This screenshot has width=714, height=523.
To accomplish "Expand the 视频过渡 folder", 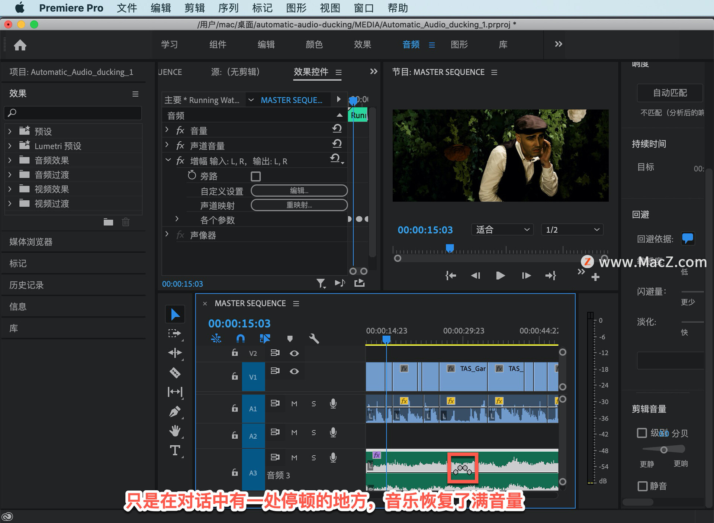I will pyautogui.click(x=10, y=203).
